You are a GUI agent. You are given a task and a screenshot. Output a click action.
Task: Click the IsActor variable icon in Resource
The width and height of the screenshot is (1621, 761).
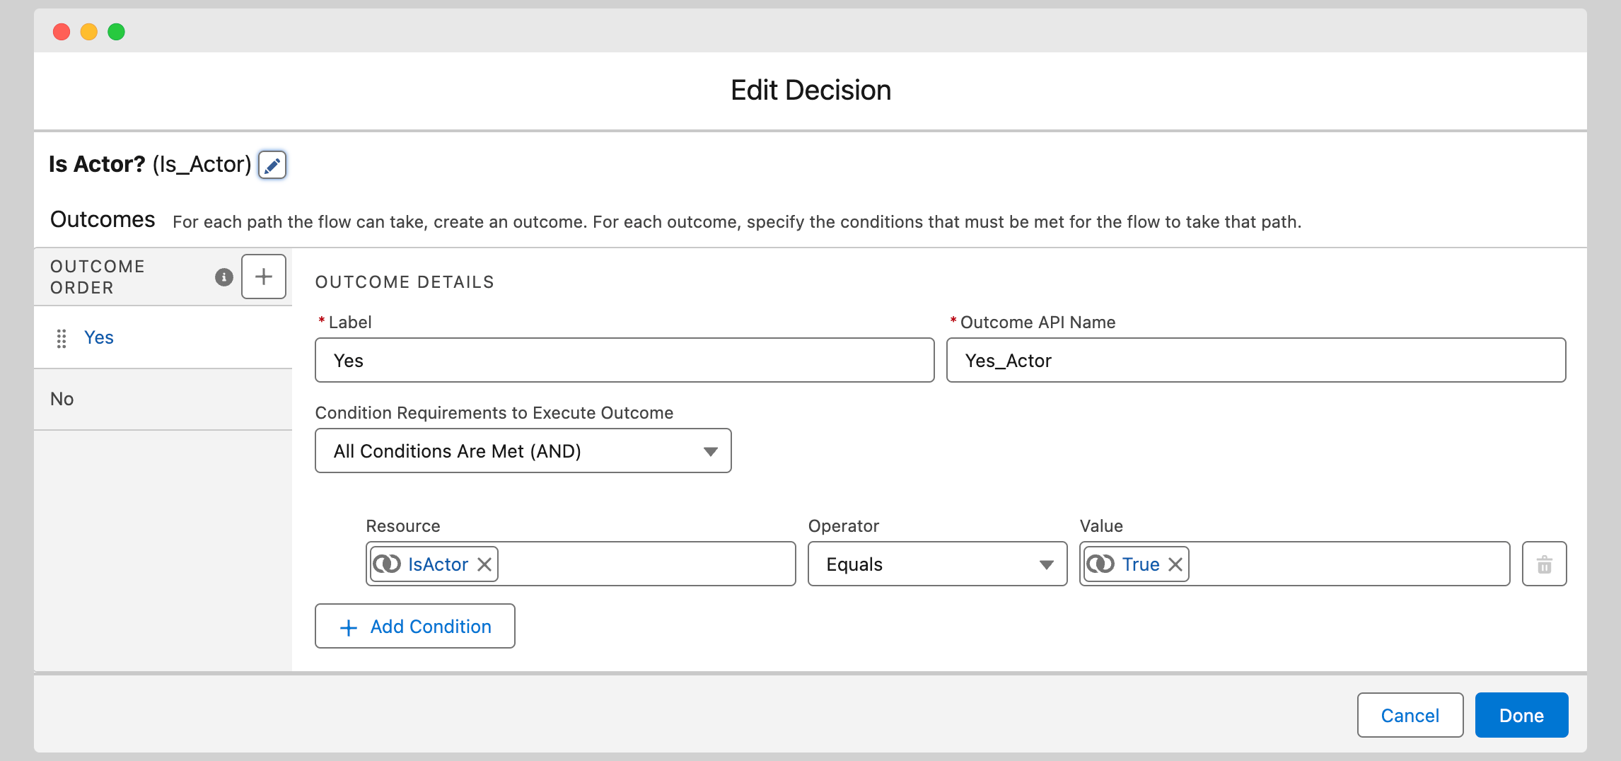[x=387, y=564]
